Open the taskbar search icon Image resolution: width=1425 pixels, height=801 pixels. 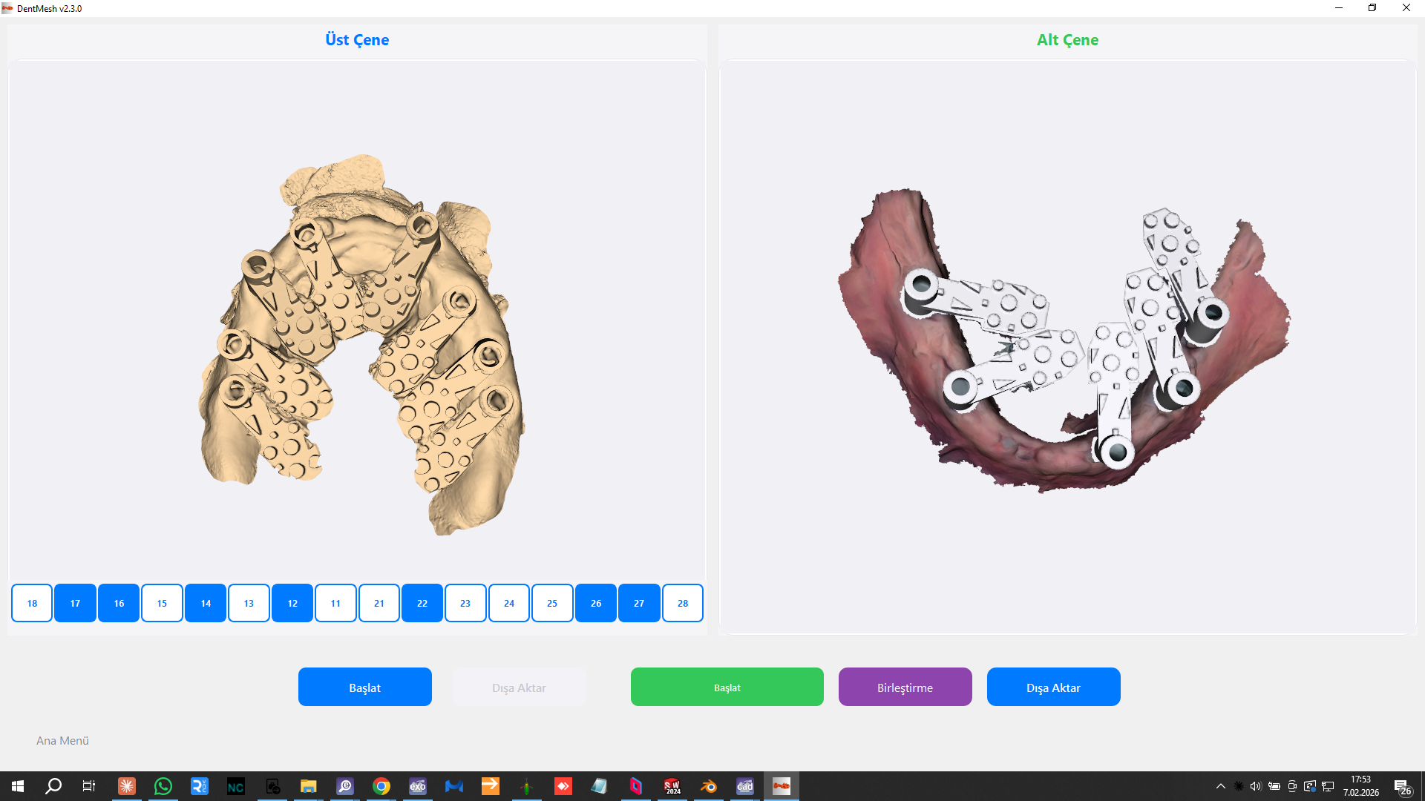point(53,786)
